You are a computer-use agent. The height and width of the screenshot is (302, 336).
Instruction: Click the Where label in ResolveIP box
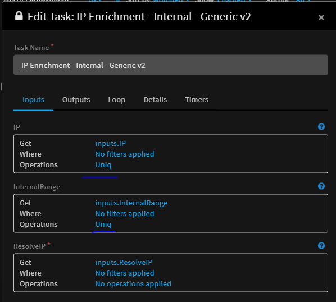pyautogui.click(x=30, y=273)
